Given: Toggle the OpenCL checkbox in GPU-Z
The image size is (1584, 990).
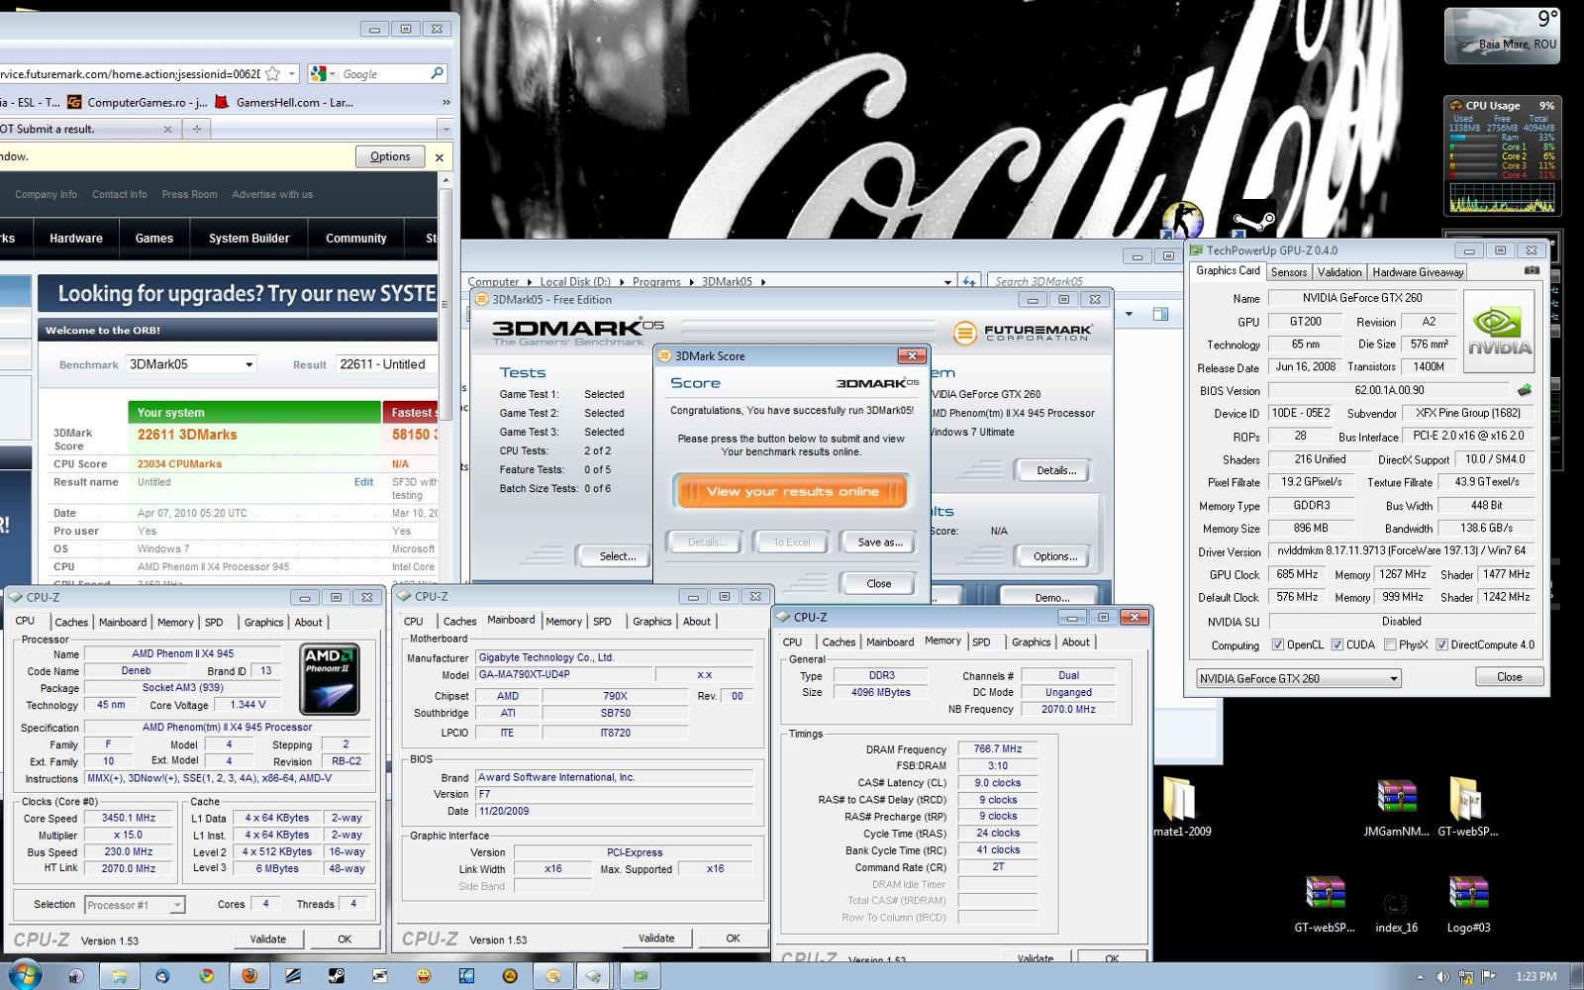Looking at the screenshot, I should [1277, 644].
